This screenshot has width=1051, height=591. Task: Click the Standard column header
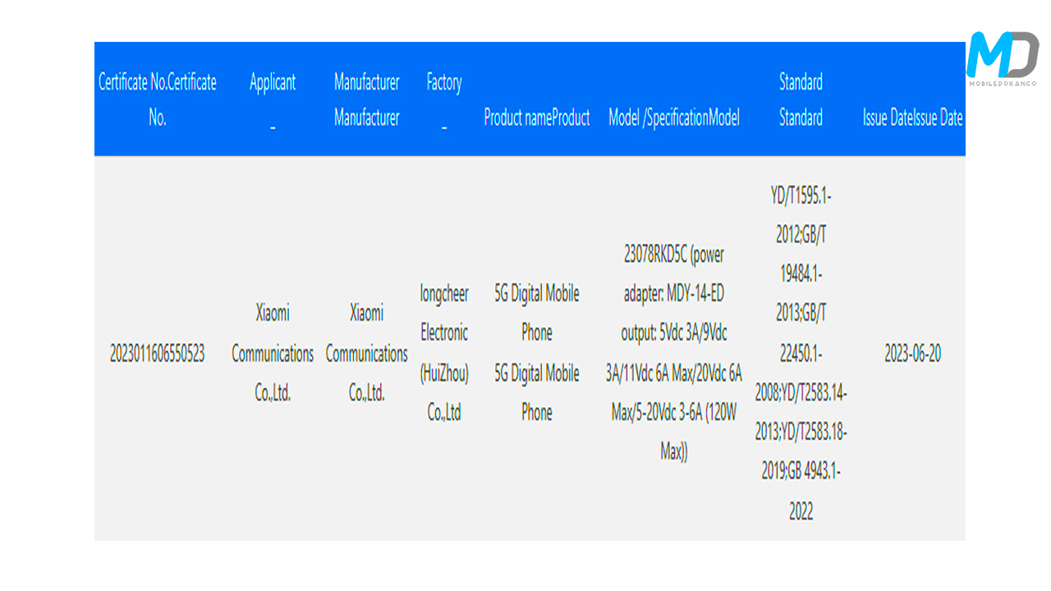[801, 99]
